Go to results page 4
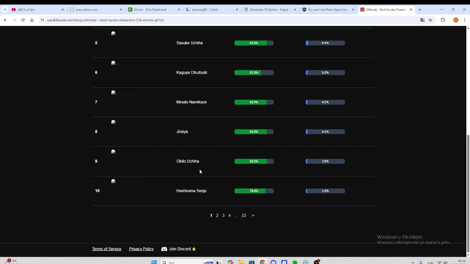 (229, 216)
